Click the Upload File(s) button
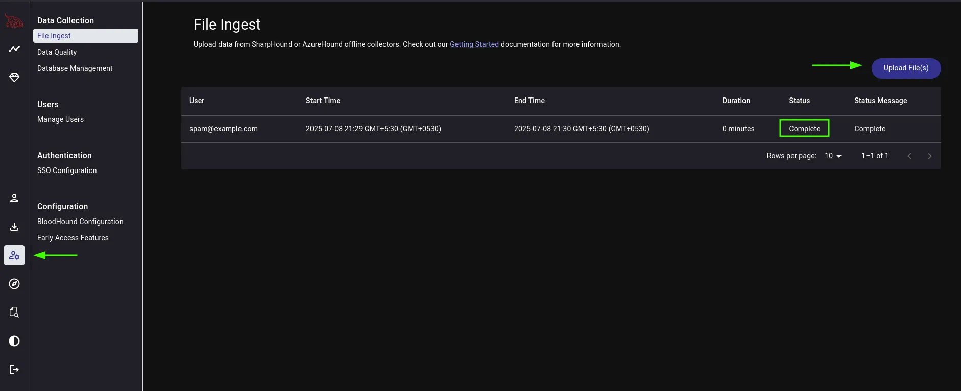The width and height of the screenshot is (961, 391). (906, 68)
